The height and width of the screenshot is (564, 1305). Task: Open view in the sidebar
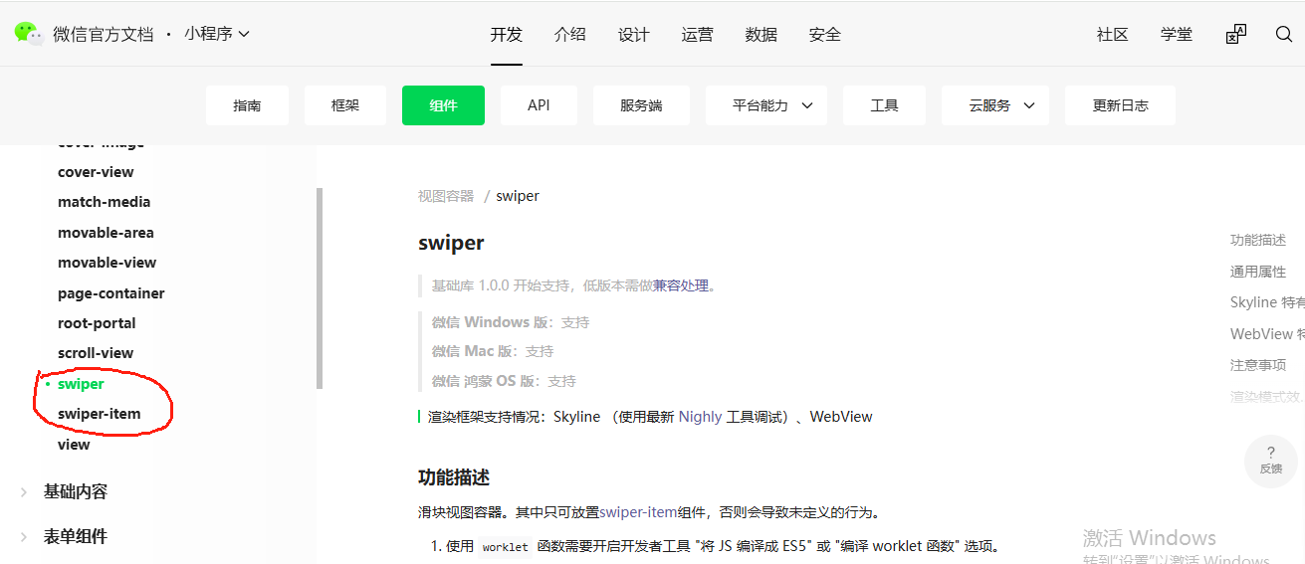point(74,445)
